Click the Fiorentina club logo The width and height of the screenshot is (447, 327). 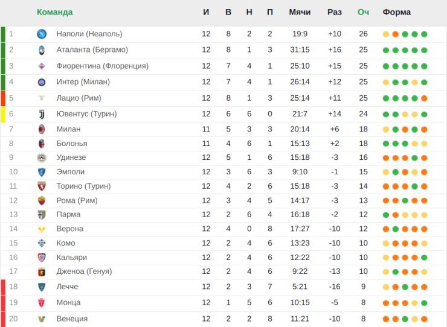[41, 66]
